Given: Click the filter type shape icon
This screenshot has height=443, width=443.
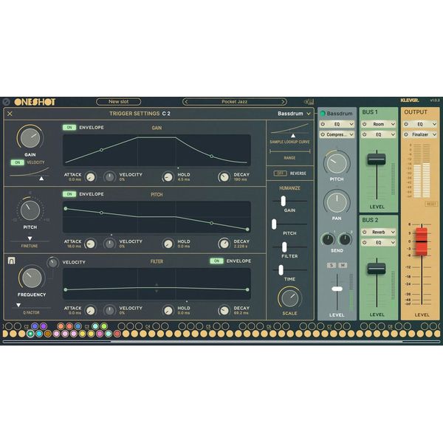Looking at the screenshot, I should point(11,261).
